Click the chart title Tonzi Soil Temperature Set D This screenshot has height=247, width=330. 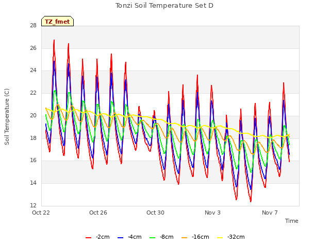pyautogui.click(x=164, y=6)
